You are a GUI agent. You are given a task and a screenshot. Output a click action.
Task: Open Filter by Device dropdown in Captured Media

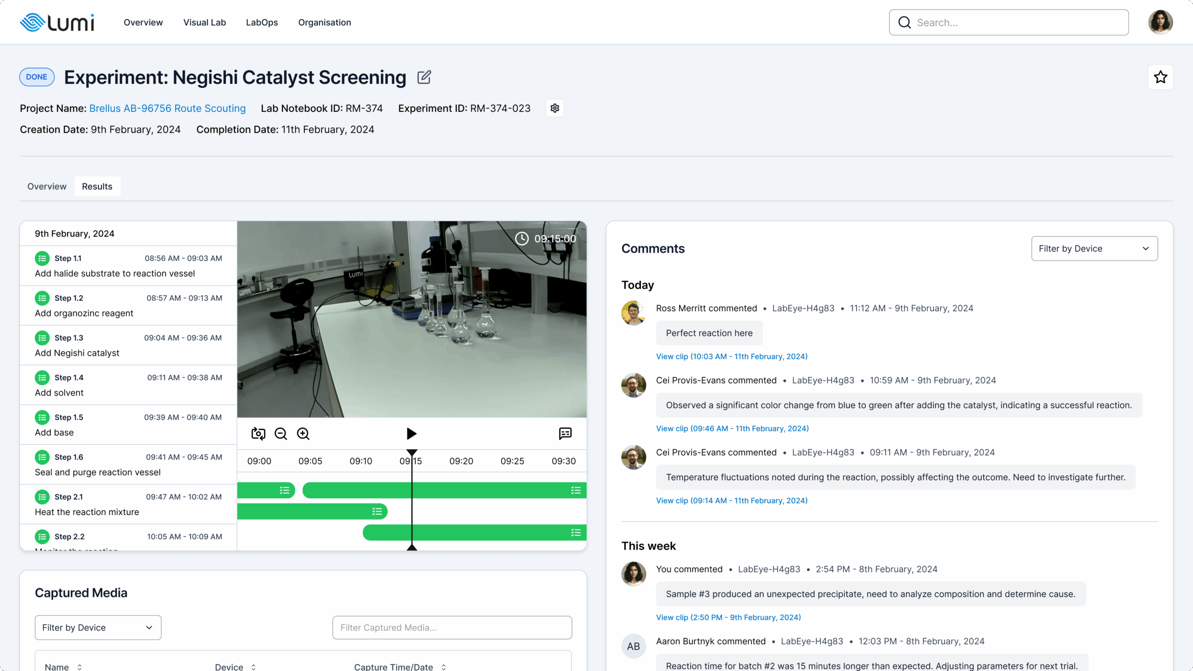tap(98, 627)
